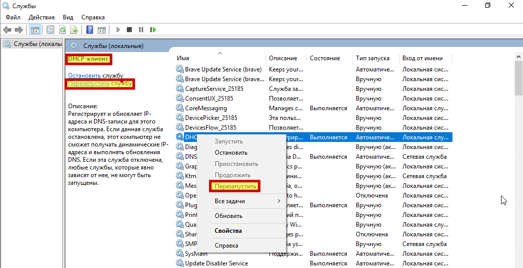The height and width of the screenshot is (268, 523).
Task: Select 'Свойства' from the context menu
Action: 228,231
